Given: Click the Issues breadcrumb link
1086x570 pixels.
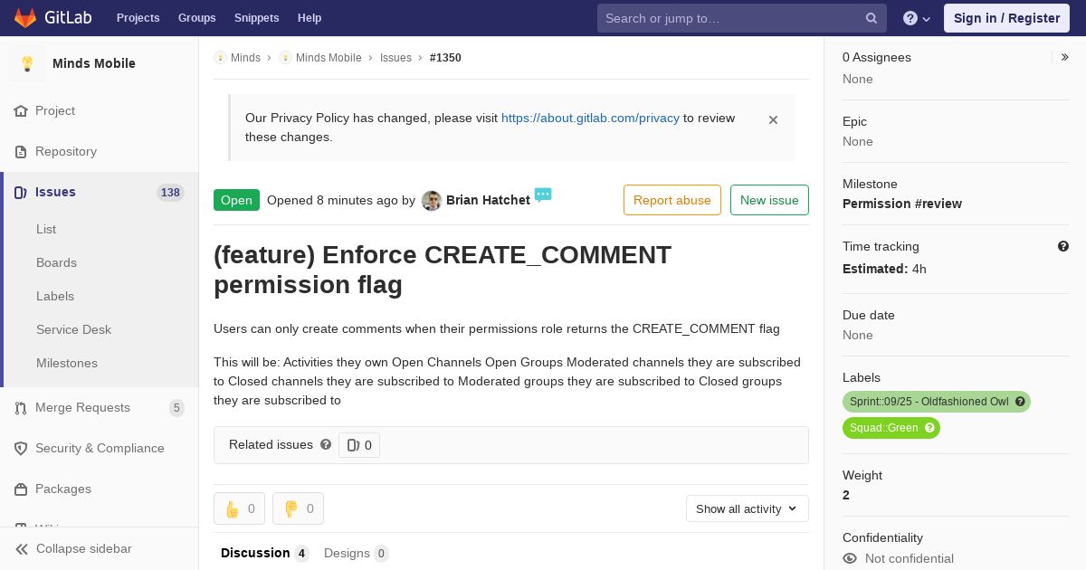Looking at the screenshot, I should click(x=395, y=58).
